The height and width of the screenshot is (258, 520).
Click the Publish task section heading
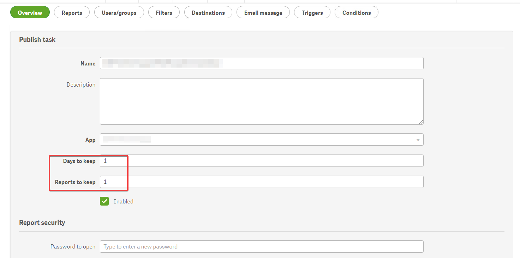point(37,39)
